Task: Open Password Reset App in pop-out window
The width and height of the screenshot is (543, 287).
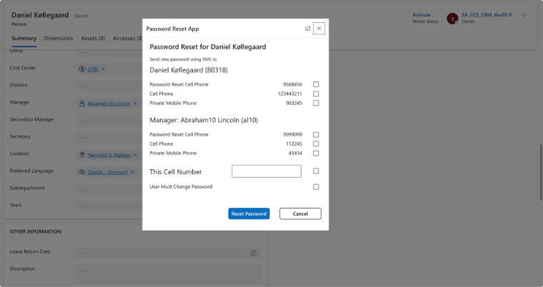Action: (x=307, y=29)
